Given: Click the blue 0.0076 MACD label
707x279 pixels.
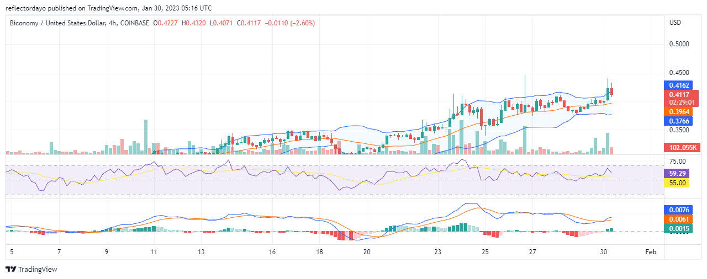Looking at the screenshot, I should pyautogui.click(x=678, y=210).
